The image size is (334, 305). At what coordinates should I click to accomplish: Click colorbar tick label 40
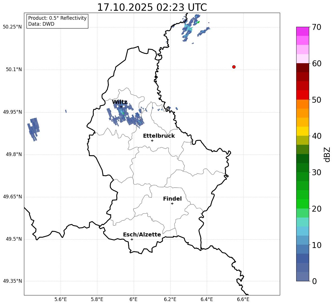point(317,136)
